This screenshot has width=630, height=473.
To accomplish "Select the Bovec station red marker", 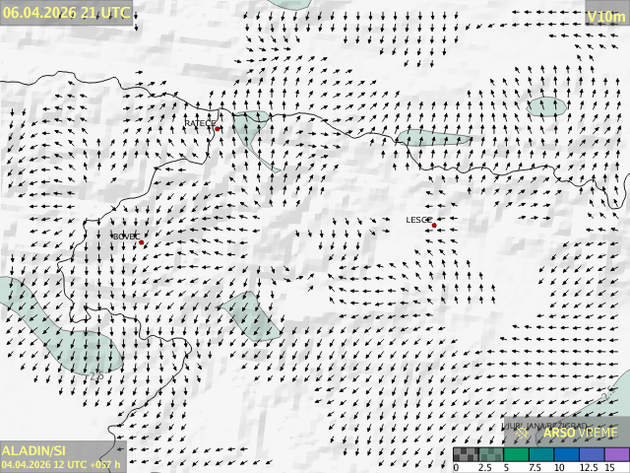I will click(x=141, y=242).
